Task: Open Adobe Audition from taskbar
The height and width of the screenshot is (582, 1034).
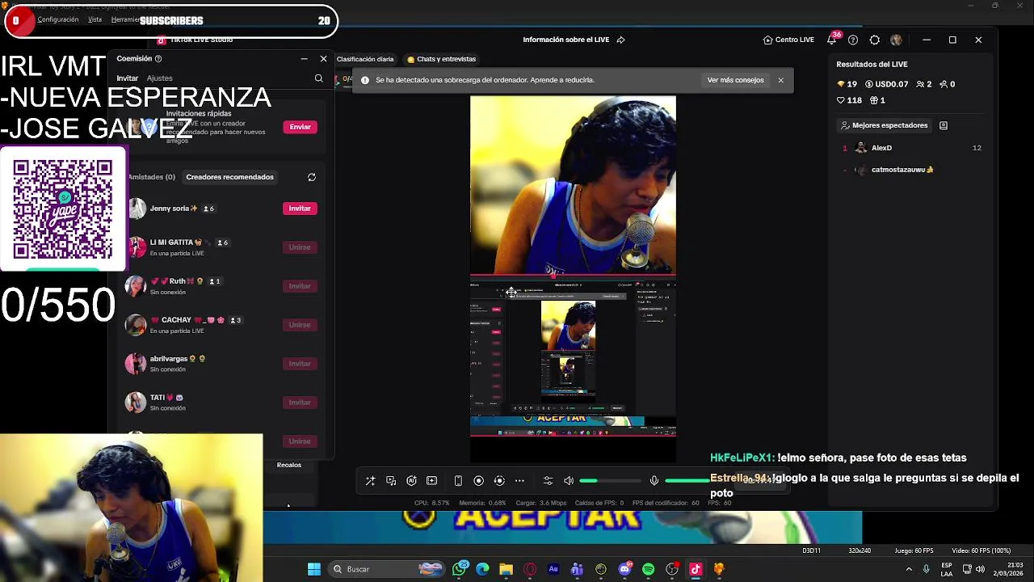Action: pos(553,569)
